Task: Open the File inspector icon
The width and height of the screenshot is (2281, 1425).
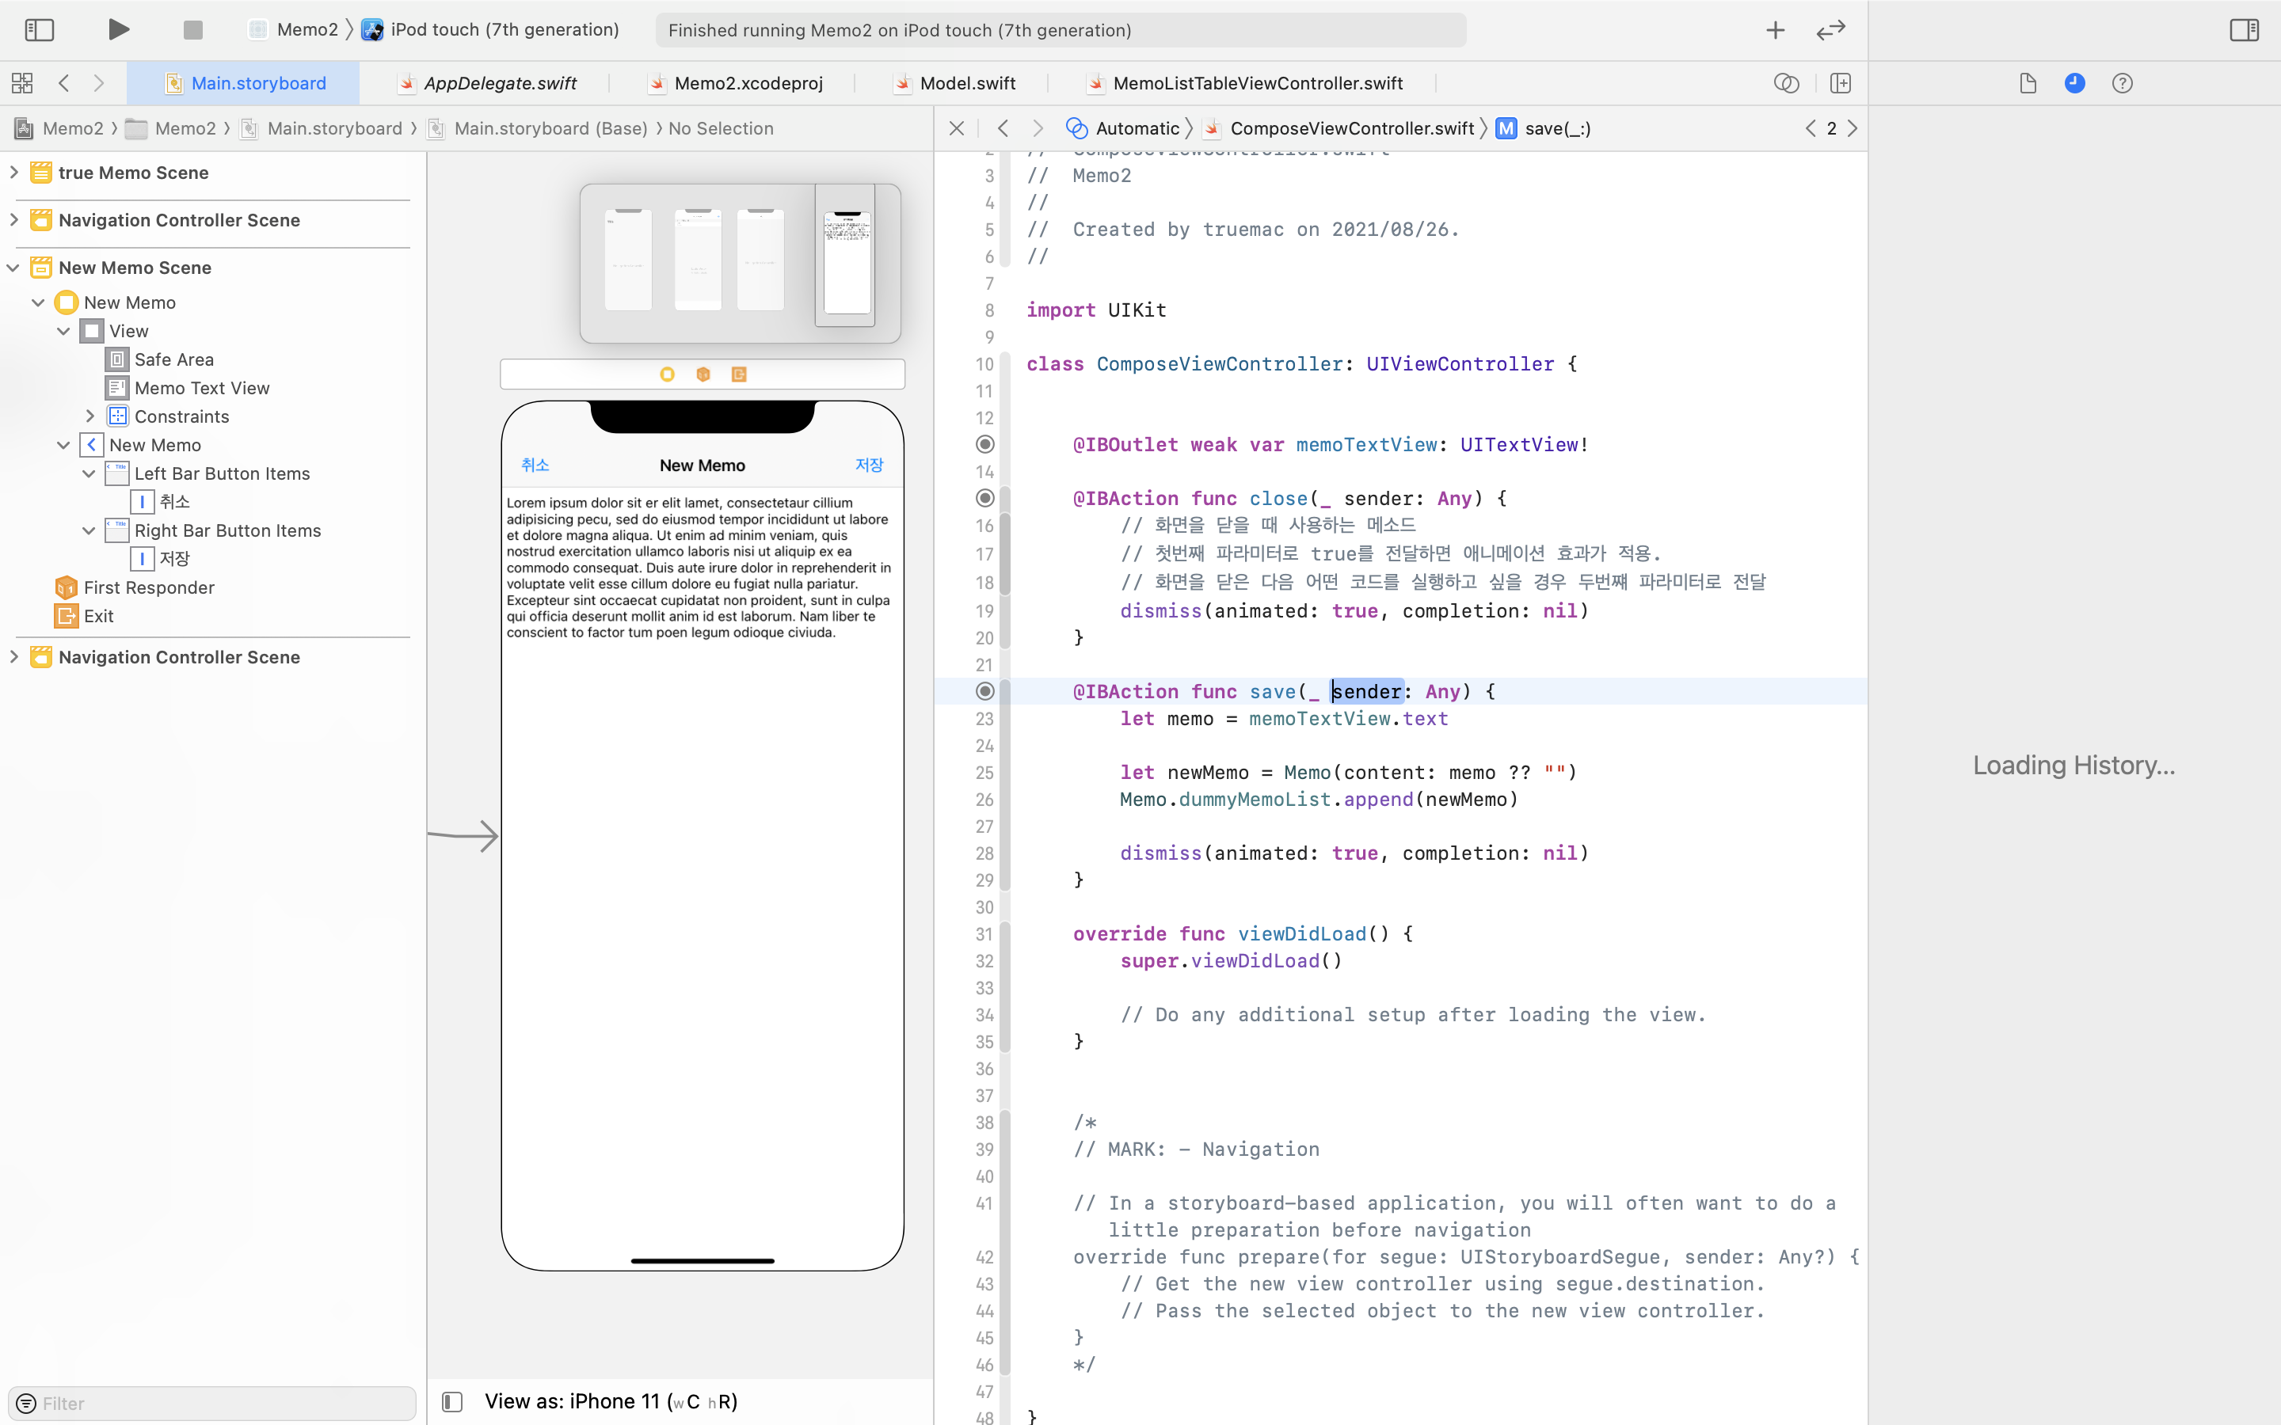Action: point(2028,83)
